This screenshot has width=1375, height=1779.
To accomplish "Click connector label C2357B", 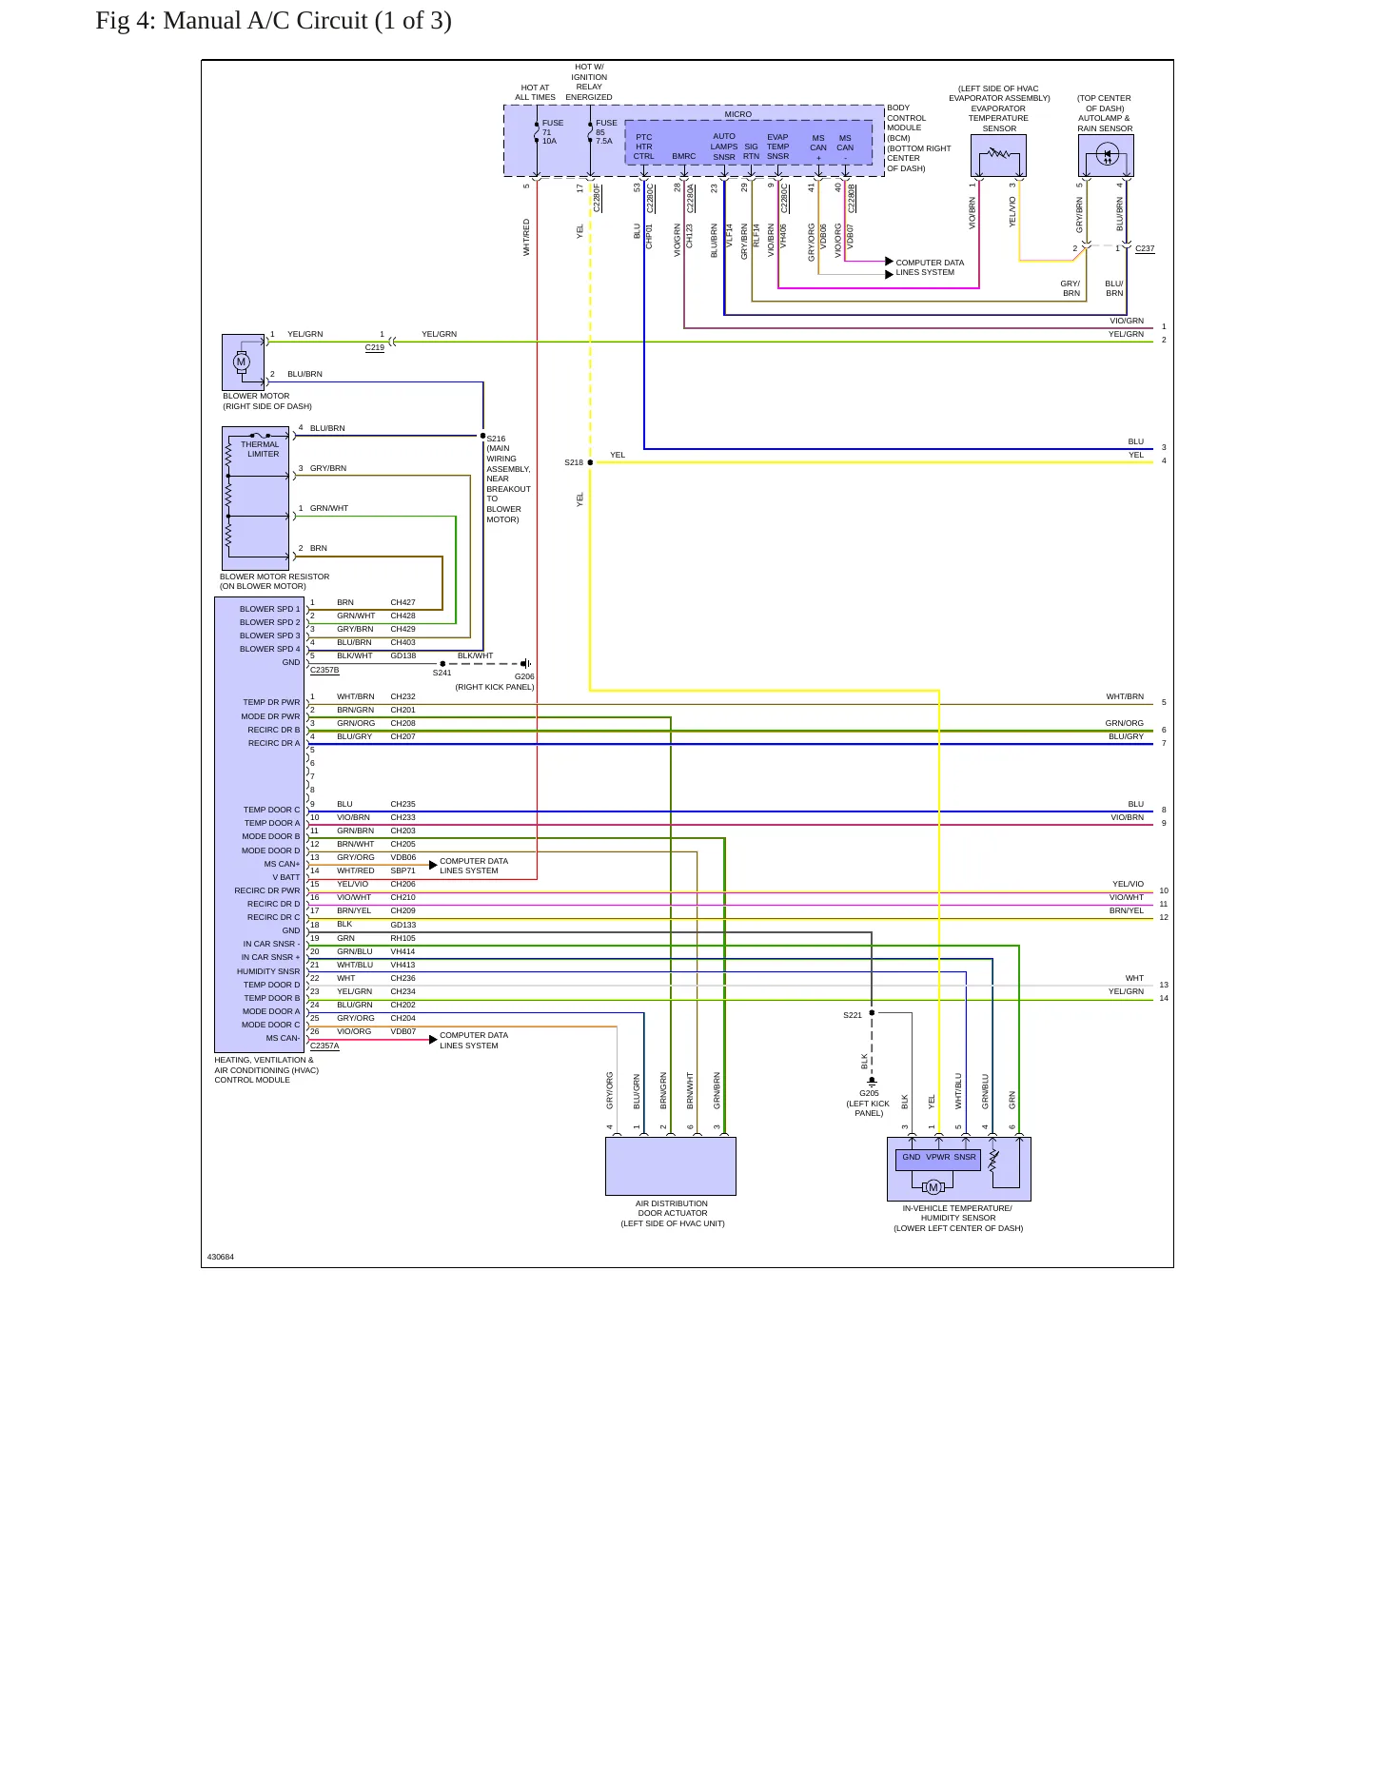I will [x=324, y=670].
